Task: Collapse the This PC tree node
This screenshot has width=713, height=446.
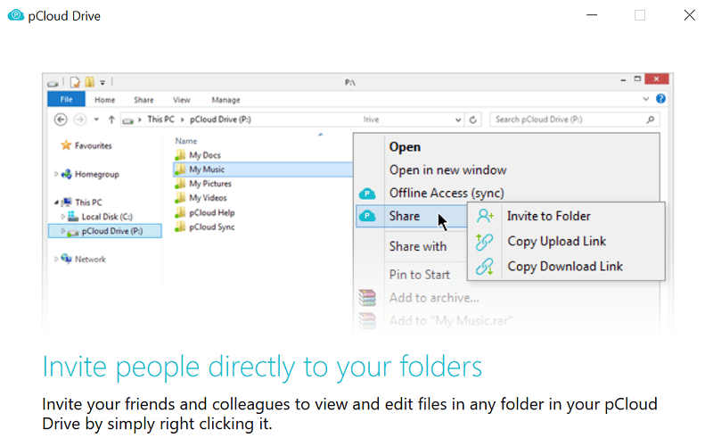Action: pos(57,202)
